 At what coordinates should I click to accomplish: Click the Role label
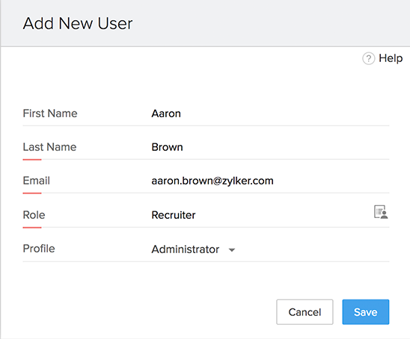pos(34,215)
